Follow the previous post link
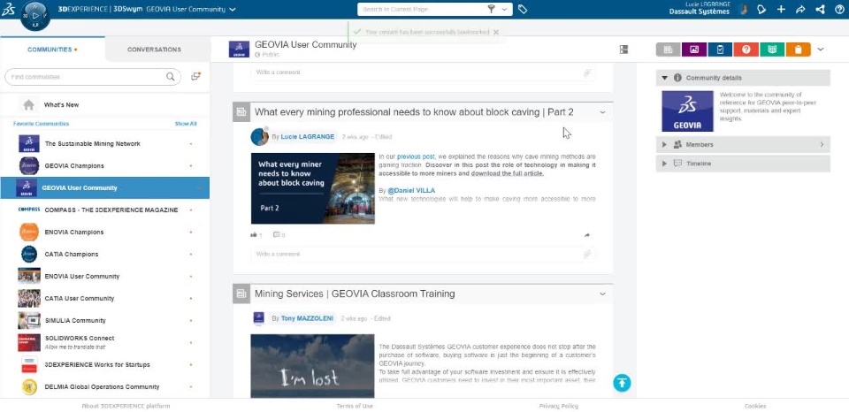 pos(416,156)
